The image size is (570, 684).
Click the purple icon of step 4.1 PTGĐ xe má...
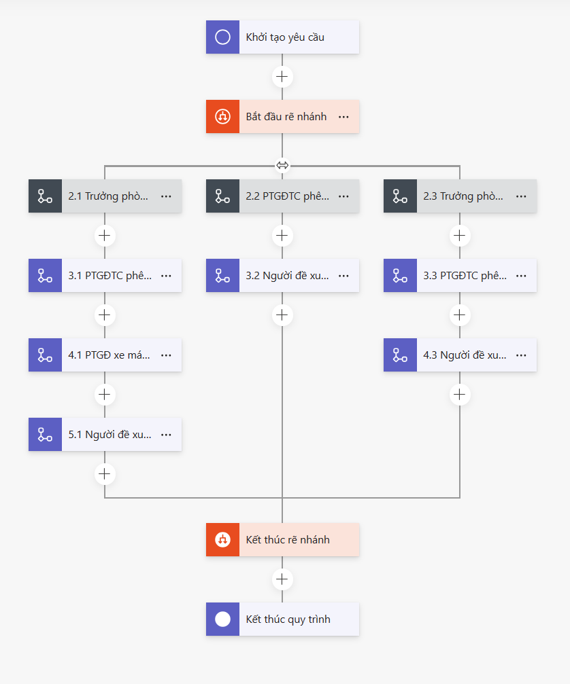pyautogui.click(x=45, y=355)
